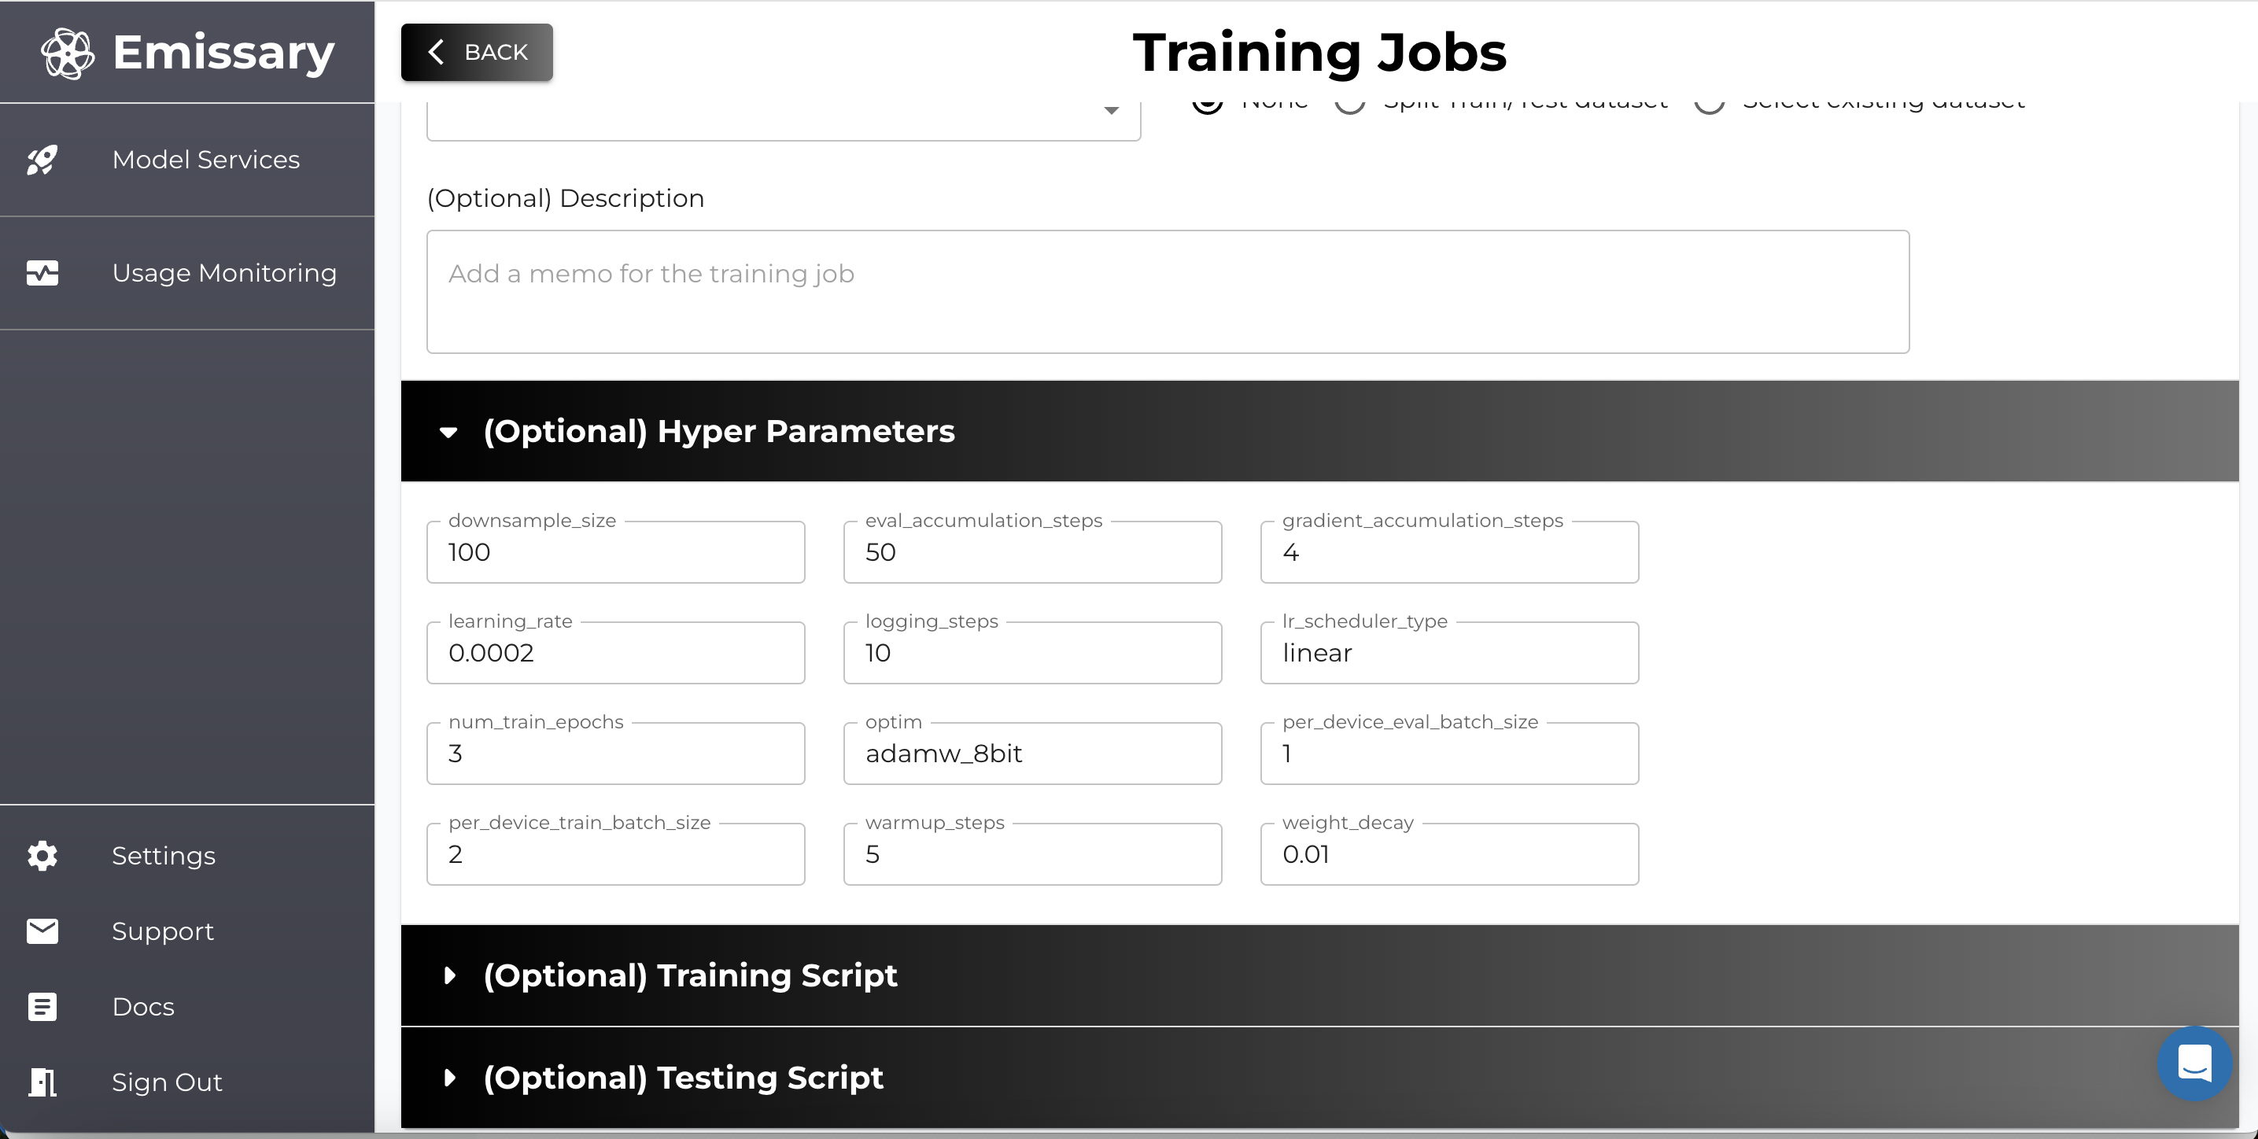Select Usage Monitoring panel
The image size is (2258, 1139).
(223, 271)
